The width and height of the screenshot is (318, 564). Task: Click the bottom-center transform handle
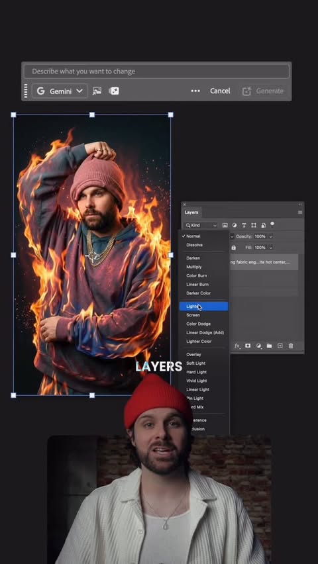[x=92, y=395]
